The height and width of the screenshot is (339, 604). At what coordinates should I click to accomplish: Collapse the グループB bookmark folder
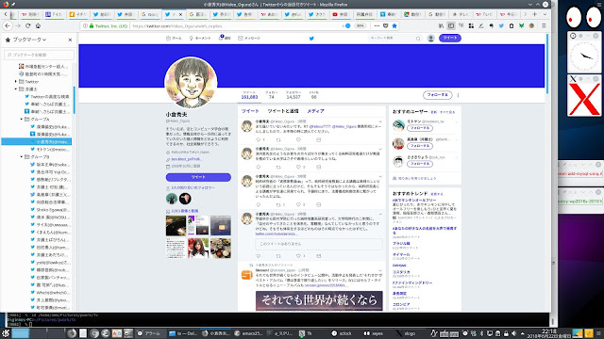tap(22, 157)
